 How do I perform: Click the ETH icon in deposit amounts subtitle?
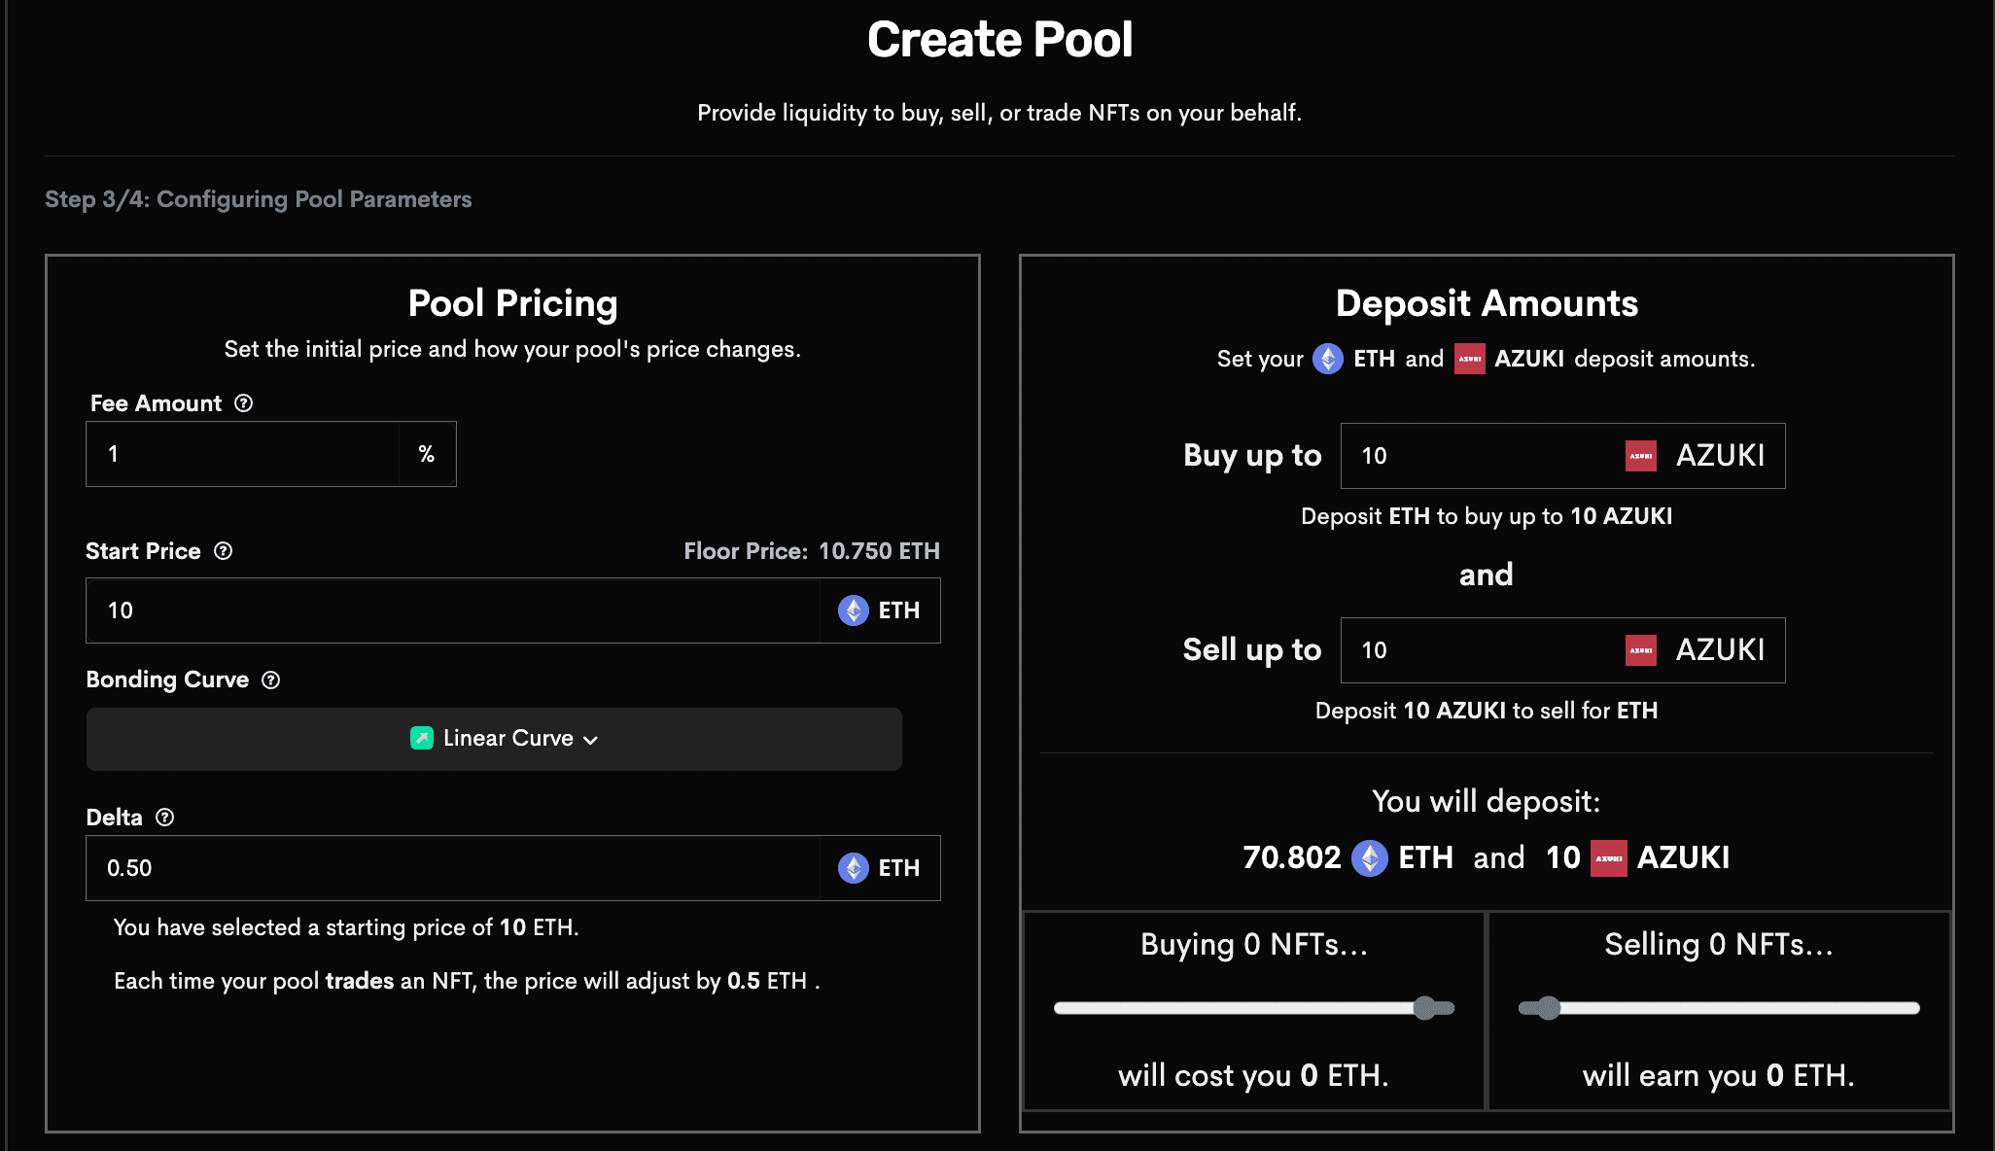(1328, 359)
